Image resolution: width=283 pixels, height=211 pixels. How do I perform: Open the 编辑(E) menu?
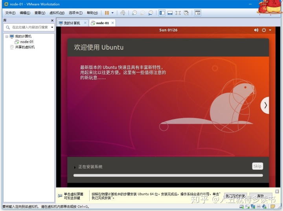point(25,13)
